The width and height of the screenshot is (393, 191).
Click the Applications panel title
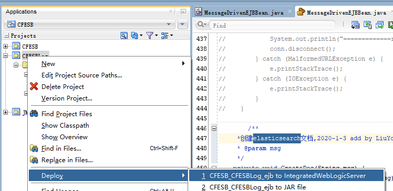click(21, 12)
